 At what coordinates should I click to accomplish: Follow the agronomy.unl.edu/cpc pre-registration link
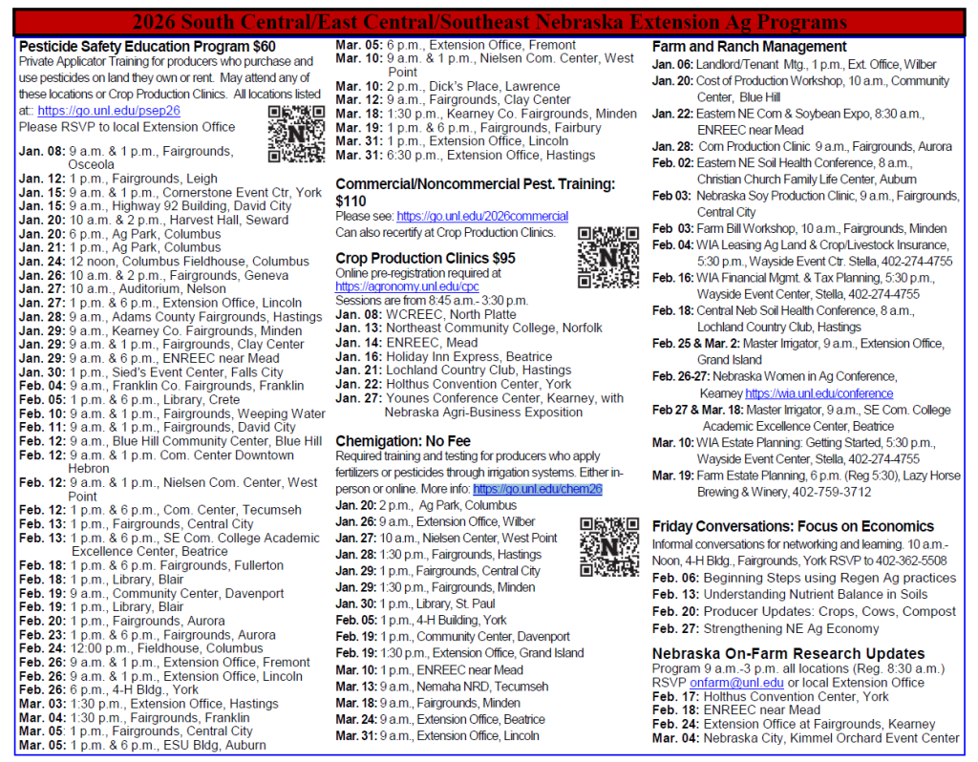pos(407,286)
